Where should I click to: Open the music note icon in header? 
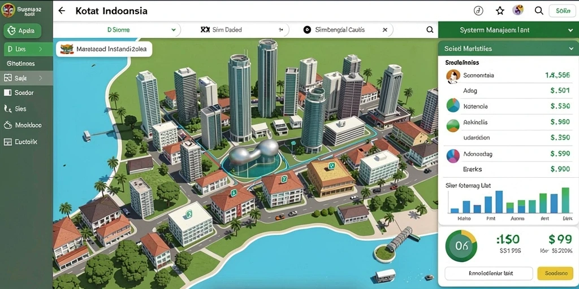(x=478, y=11)
